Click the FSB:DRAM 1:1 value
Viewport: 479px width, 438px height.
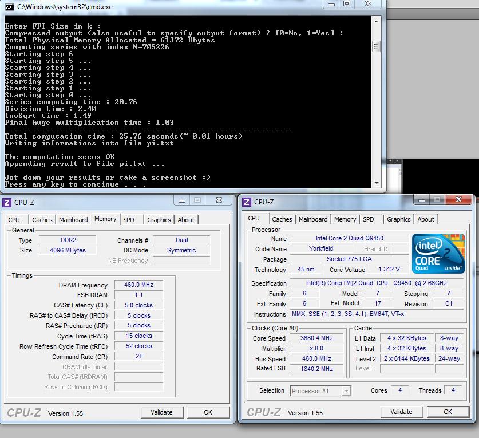click(x=138, y=295)
